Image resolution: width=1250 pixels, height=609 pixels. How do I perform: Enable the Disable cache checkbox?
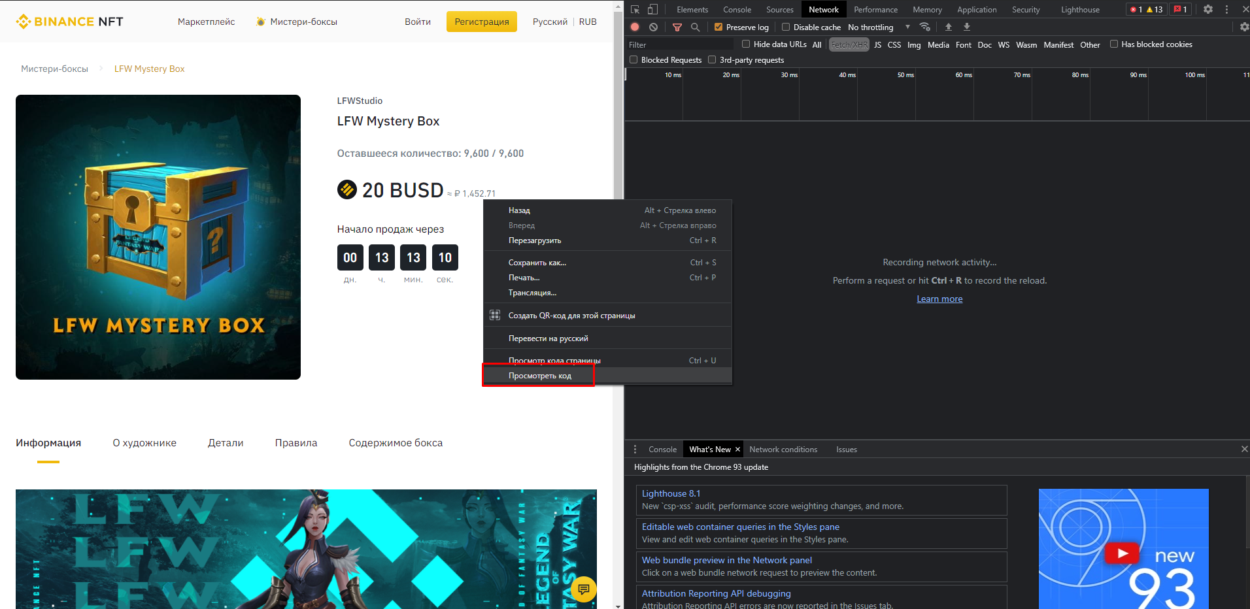[786, 27]
